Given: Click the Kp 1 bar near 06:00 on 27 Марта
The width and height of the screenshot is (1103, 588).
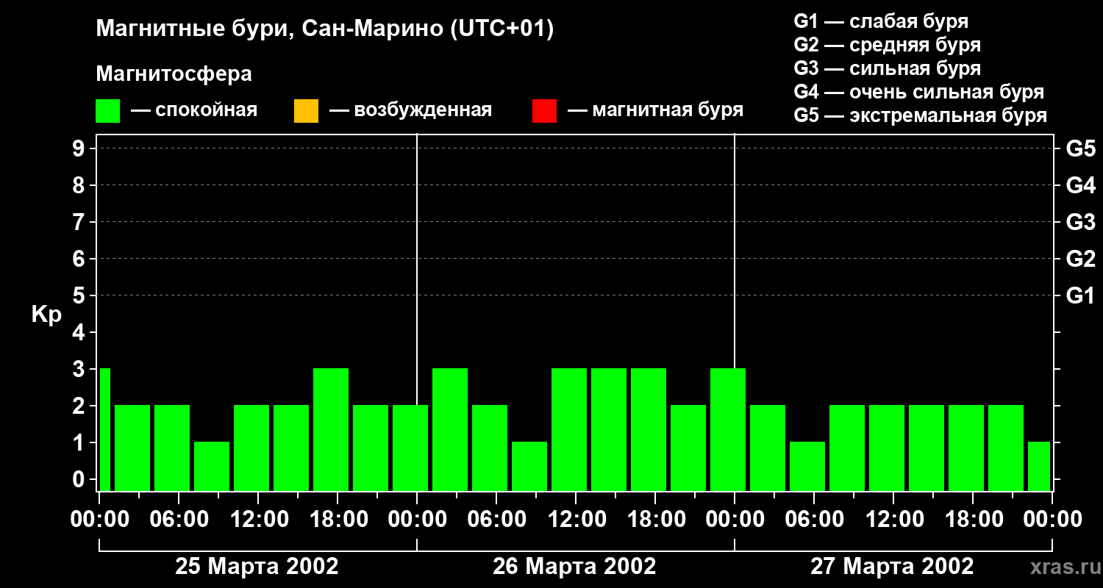Looking at the screenshot, I should pyautogui.click(x=807, y=466).
